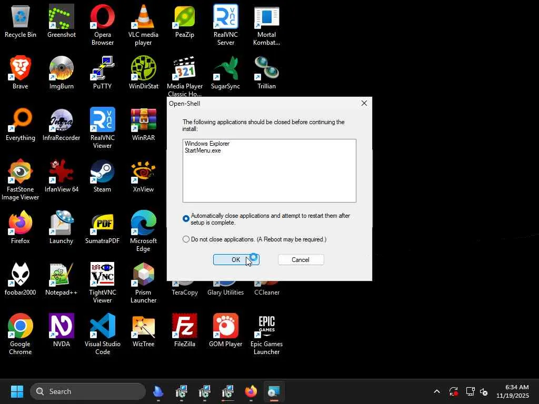Launch InfraRecorder shortcut
This screenshot has height=404, width=539.
(x=62, y=124)
